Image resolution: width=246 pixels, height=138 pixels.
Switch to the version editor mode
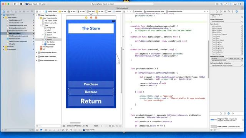tap(226, 4)
